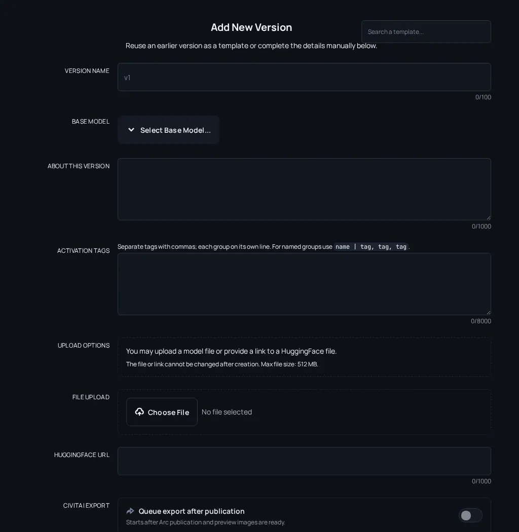Image resolution: width=519 pixels, height=532 pixels.
Task: Click inside the Activation Tags textarea
Action: point(304,284)
